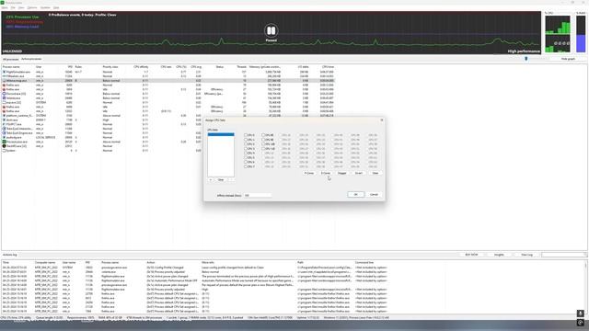Click the Paused icon on the graph

pos(271,30)
